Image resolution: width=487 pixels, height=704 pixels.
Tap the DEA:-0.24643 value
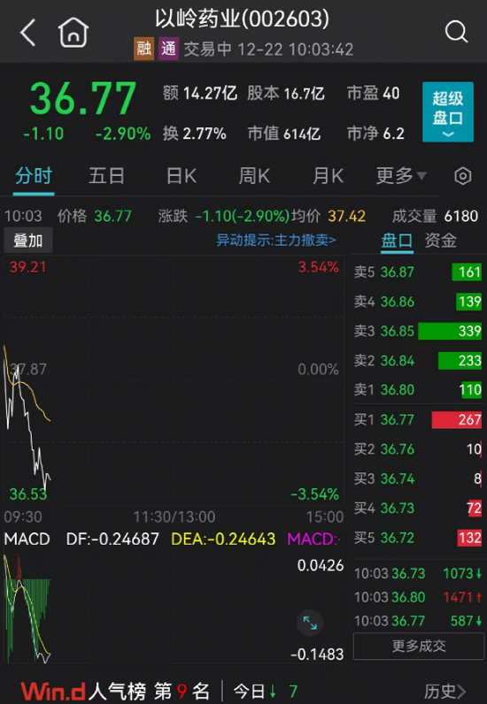[x=223, y=539]
